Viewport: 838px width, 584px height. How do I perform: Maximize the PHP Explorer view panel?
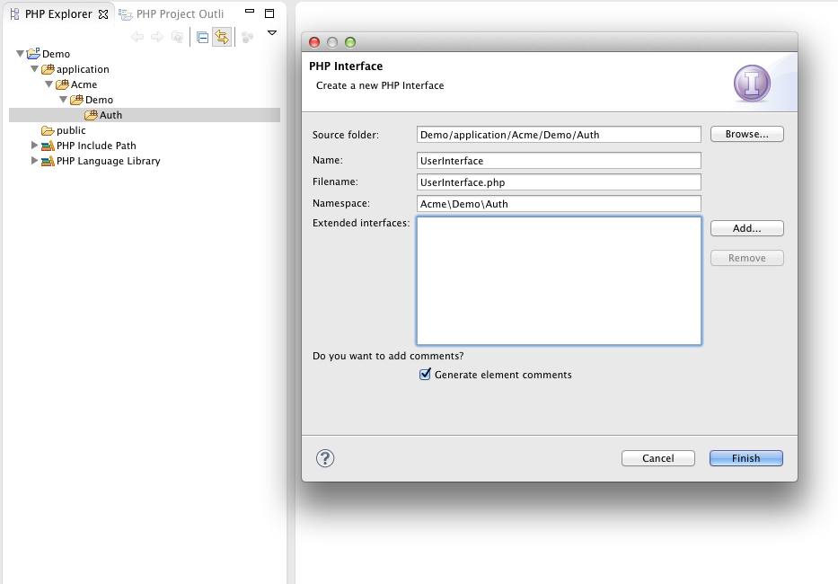pos(269,13)
